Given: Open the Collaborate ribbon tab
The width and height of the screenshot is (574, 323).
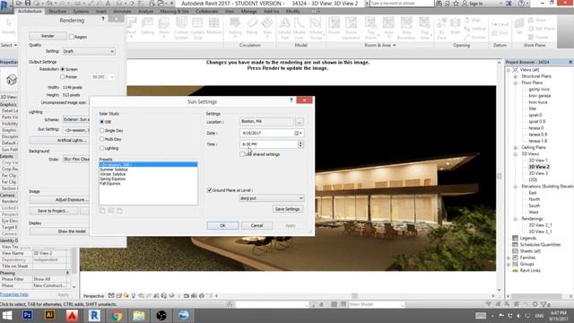Looking at the screenshot, I should (x=206, y=12).
